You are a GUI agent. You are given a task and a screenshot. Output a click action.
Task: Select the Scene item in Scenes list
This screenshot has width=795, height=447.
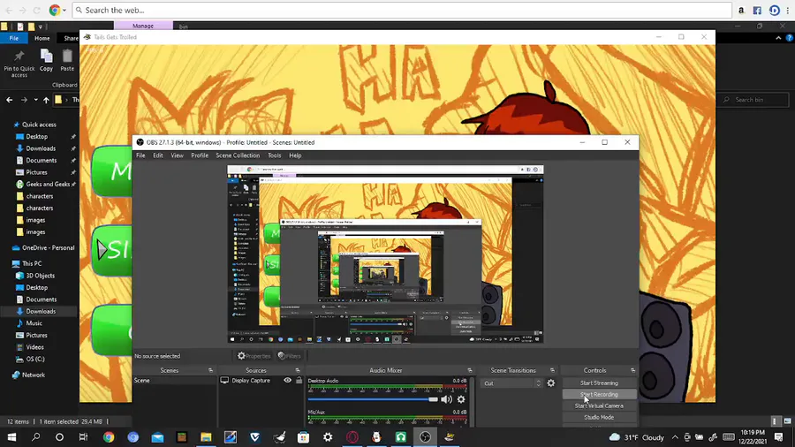tap(174, 380)
